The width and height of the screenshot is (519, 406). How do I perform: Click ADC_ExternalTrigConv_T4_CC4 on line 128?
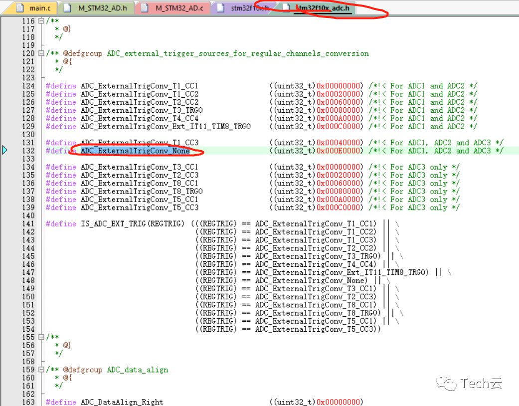coord(140,118)
